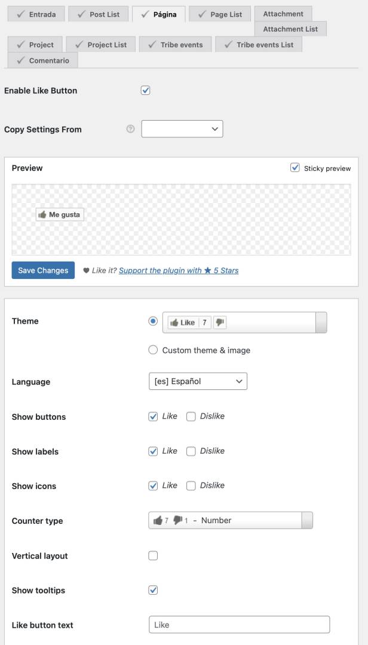The height and width of the screenshot is (645, 368).
Task: Click the thumbs-up icon in Counter type
Action: tap(158, 520)
